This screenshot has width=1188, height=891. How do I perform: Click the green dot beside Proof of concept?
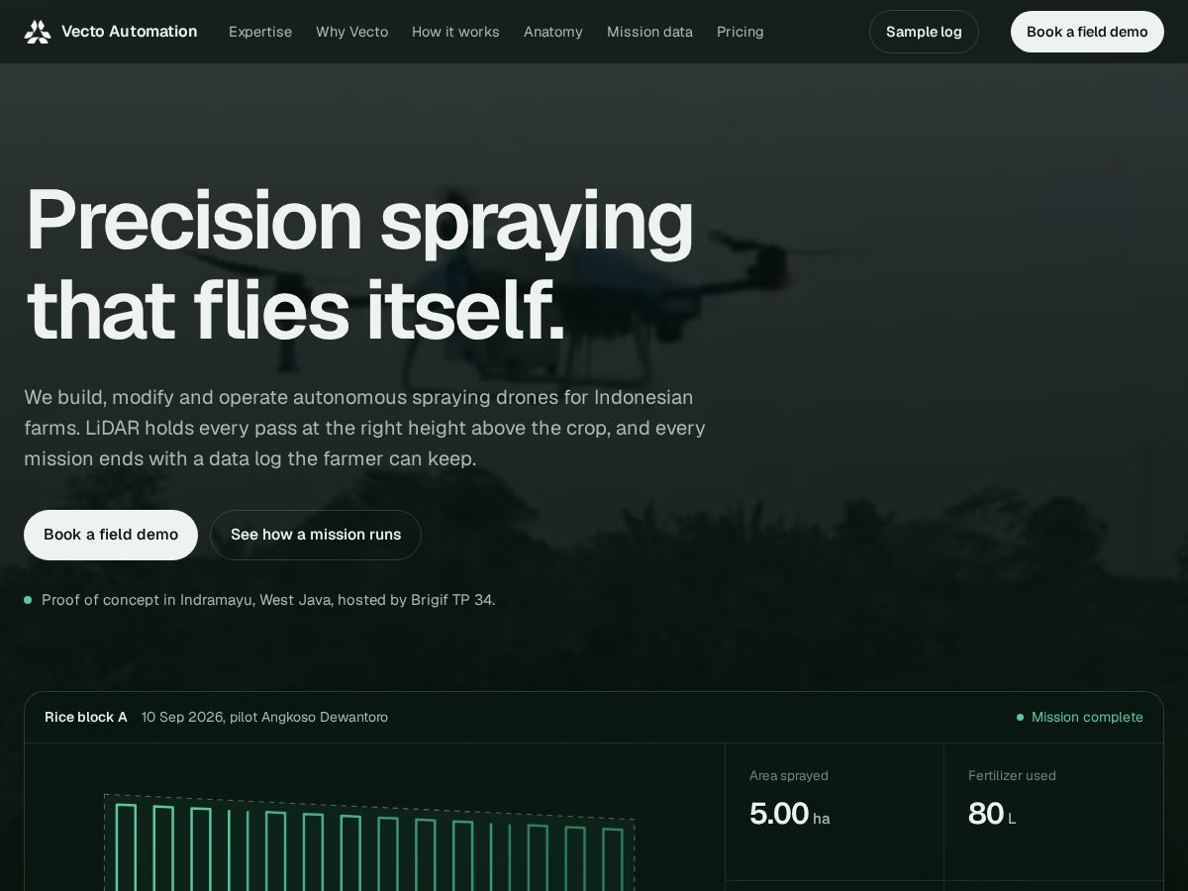tap(28, 600)
